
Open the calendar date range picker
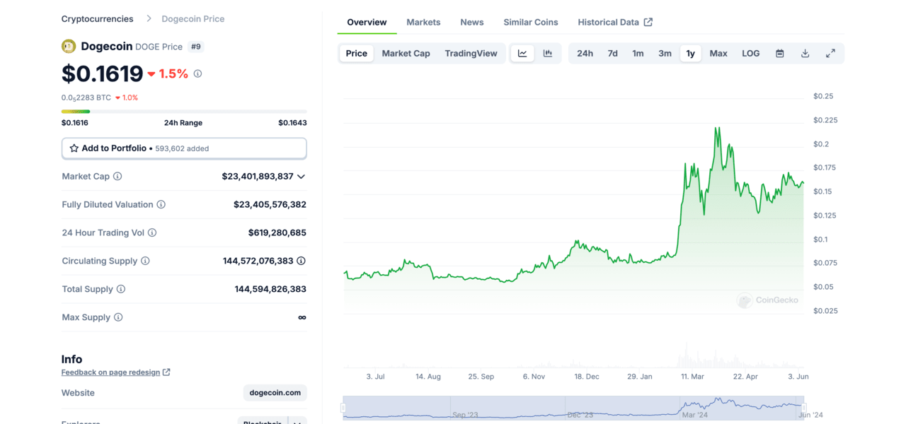779,54
